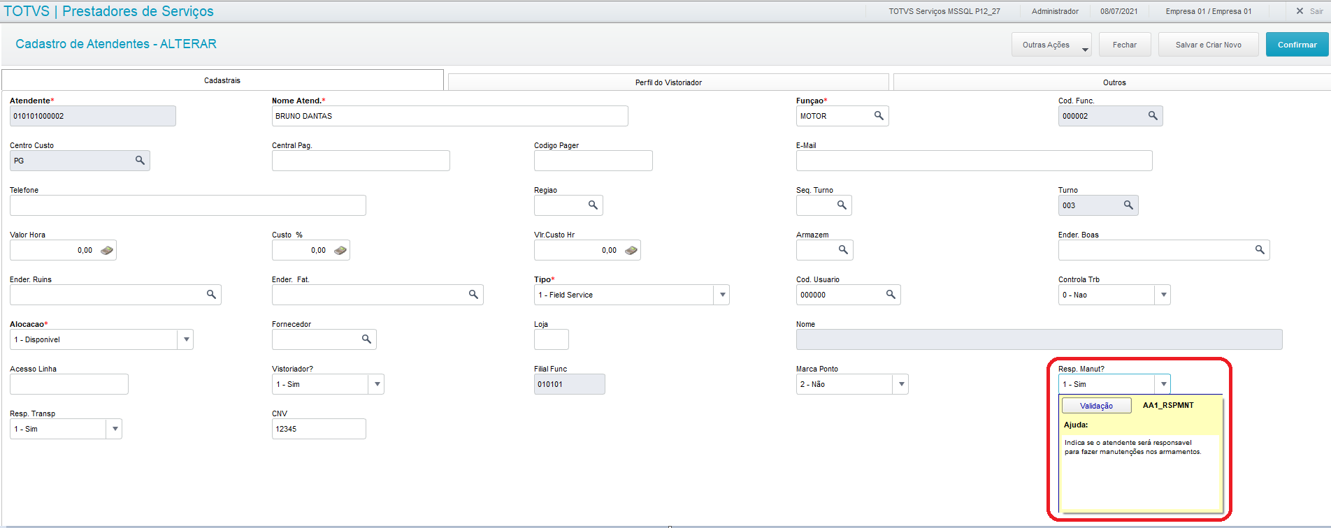The height and width of the screenshot is (528, 1331).
Task: Open lookup for Seq. Turno field
Action: pyautogui.click(x=842, y=205)
